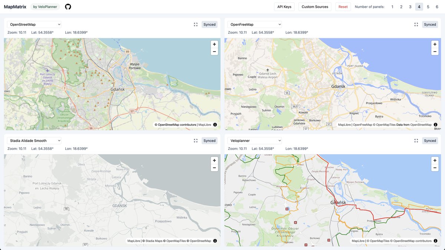Set number of panels to 3

point(410,7)
